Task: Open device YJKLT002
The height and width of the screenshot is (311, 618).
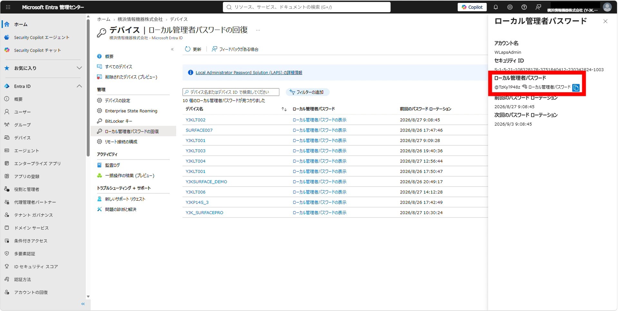Action: pos(195,120)
